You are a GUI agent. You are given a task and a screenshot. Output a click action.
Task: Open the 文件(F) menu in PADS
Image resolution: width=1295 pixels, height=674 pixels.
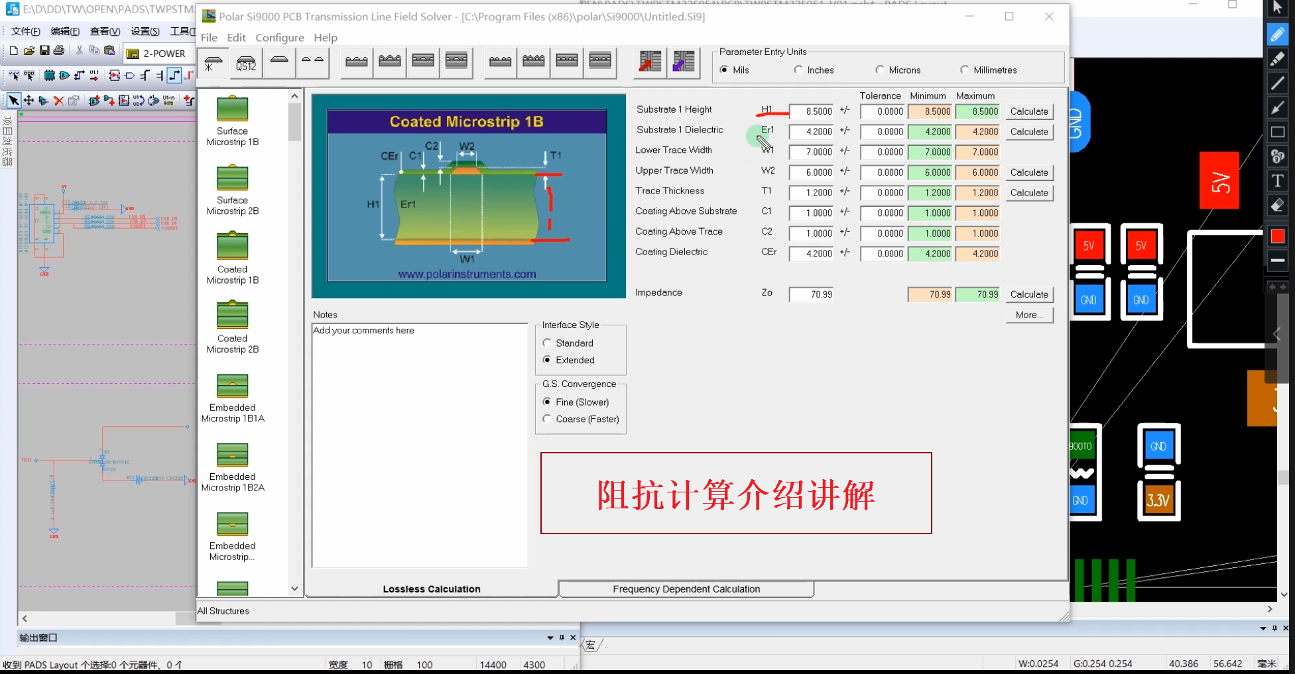tap(25, 31)
